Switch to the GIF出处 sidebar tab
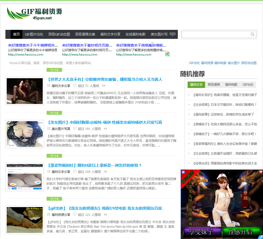263x239 pixels. pyautogui.click(x=248, y=85)
